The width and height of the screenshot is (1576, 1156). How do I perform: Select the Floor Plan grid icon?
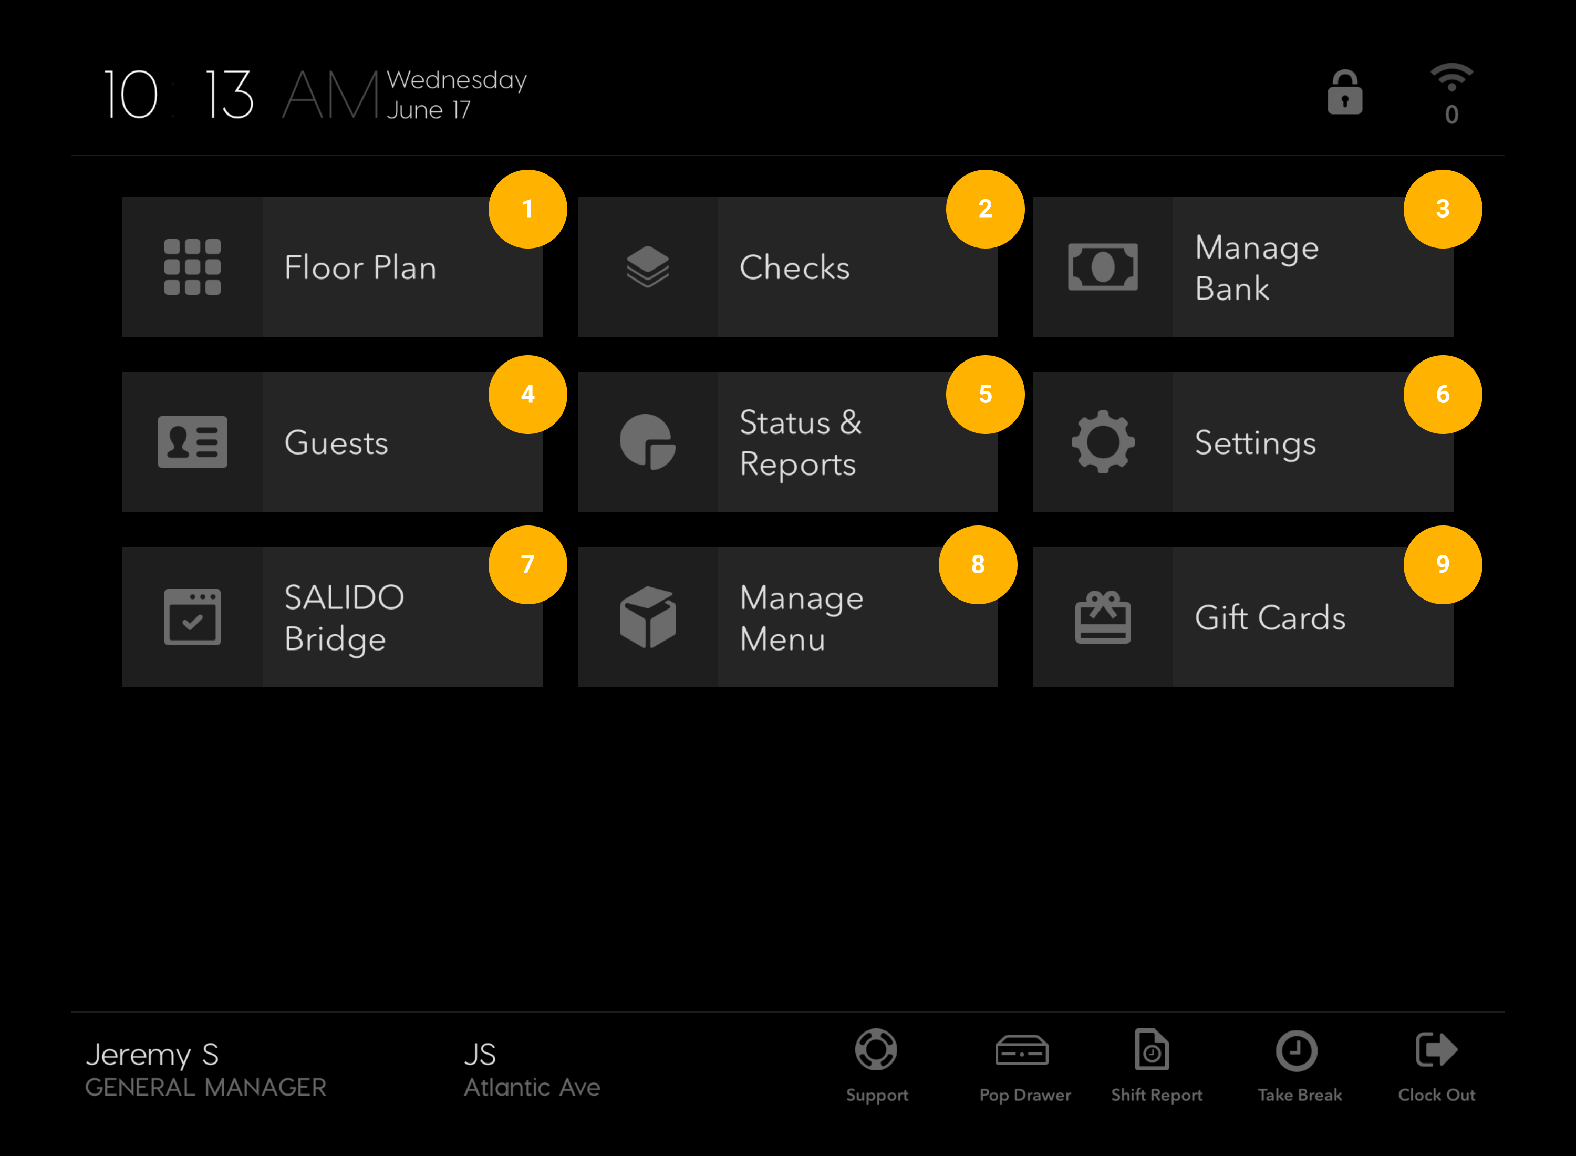click(191, 267)
